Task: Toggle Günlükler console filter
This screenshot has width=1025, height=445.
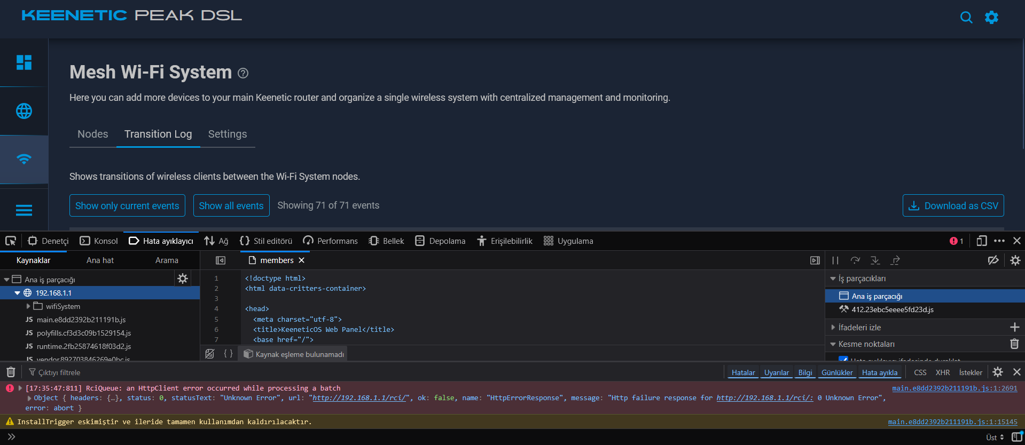Action: point(836,372)
